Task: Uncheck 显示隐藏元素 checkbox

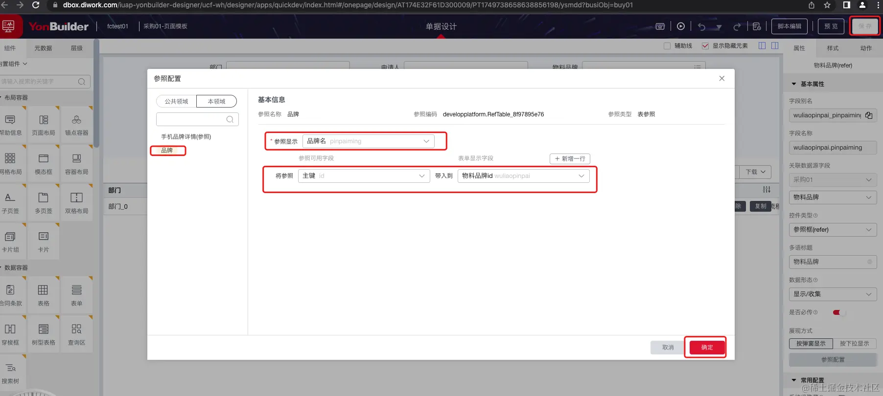Action: coord(705,46)
